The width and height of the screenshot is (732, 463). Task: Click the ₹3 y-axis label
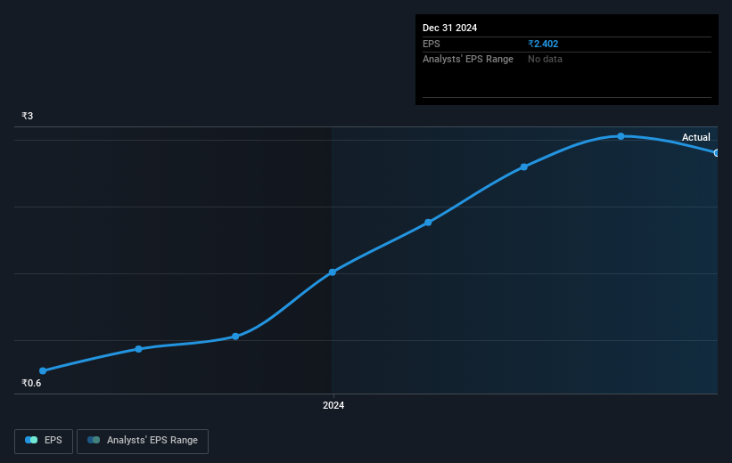(x=27, y=116)
